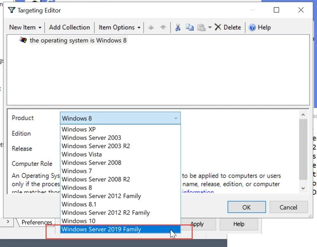Screen dimensions: 317x247
Task: Open the Paste options arrow
Action: click(x=210, y=27)
